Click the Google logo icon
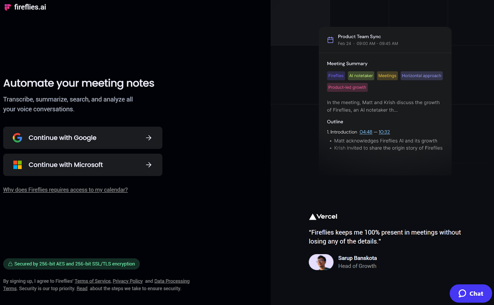Viewport: 494px width, 305px height. click(17, 138)
